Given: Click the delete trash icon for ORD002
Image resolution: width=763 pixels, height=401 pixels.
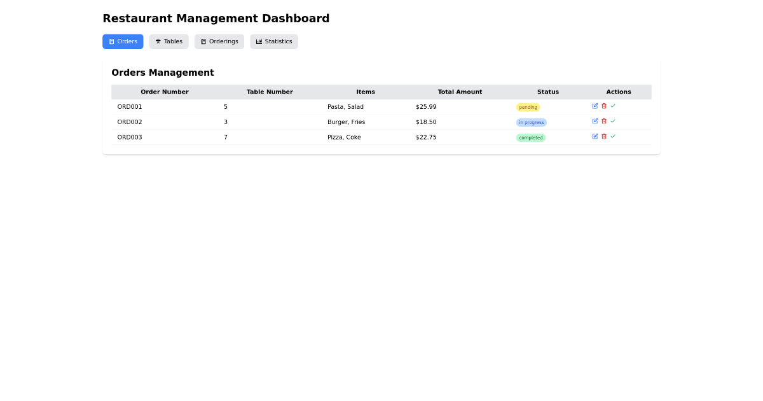Looking at the screenshot, I should click(x=604, y=121).
